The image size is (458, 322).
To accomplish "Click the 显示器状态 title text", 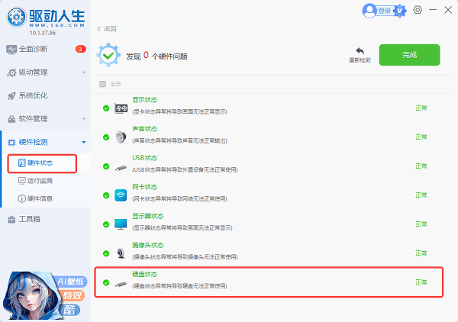I will 148,216.
